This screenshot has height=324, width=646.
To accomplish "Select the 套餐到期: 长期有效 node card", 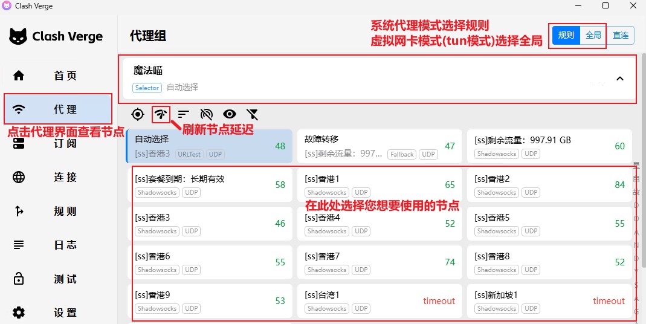I will pyautogui.click(x=210, y=185).
